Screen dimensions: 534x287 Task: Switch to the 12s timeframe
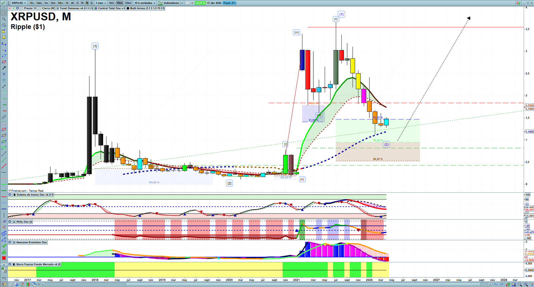(x=31, y=3)
